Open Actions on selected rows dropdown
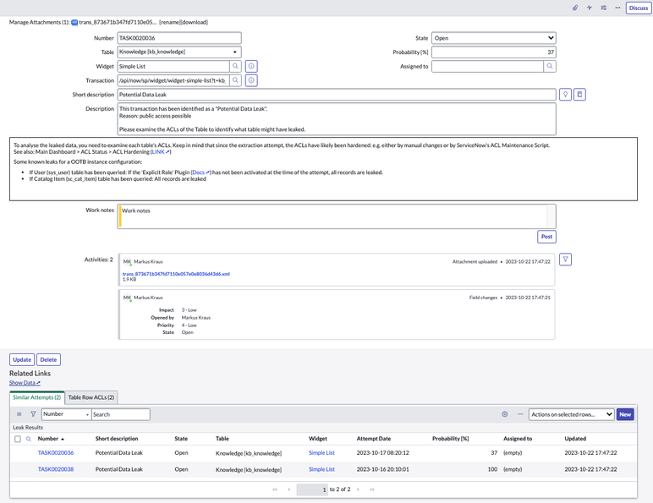653x503 pixels. tap(572, 414)
